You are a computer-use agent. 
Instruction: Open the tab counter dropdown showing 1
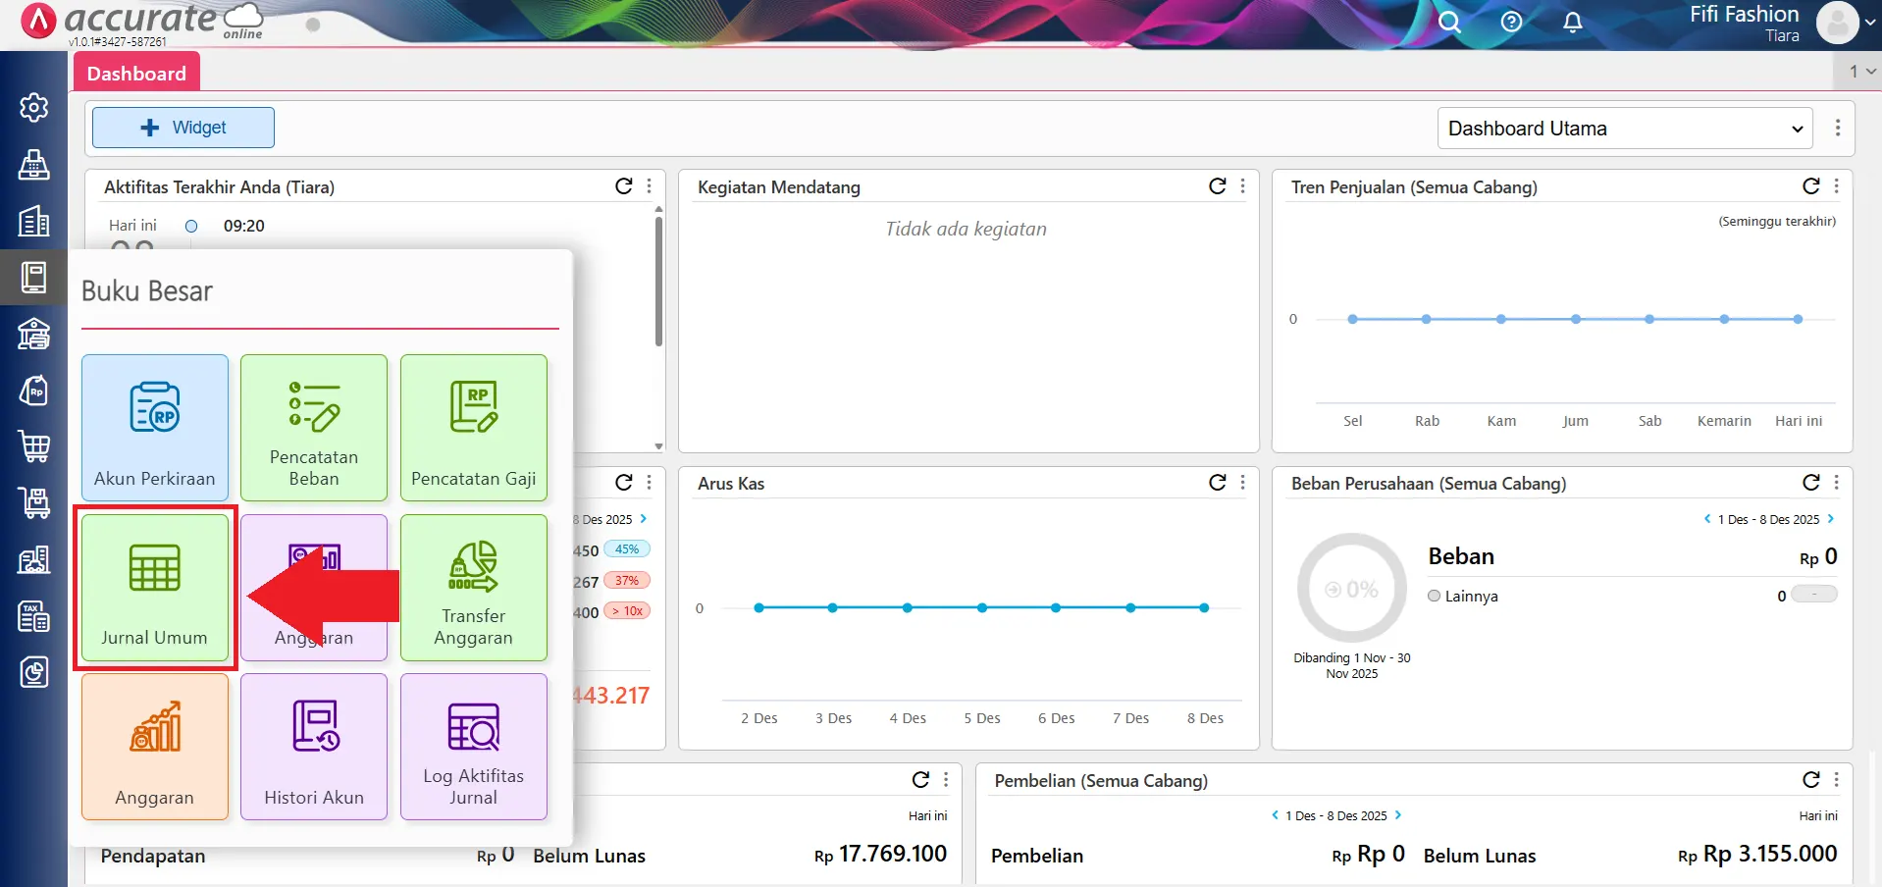(1856, 71)
